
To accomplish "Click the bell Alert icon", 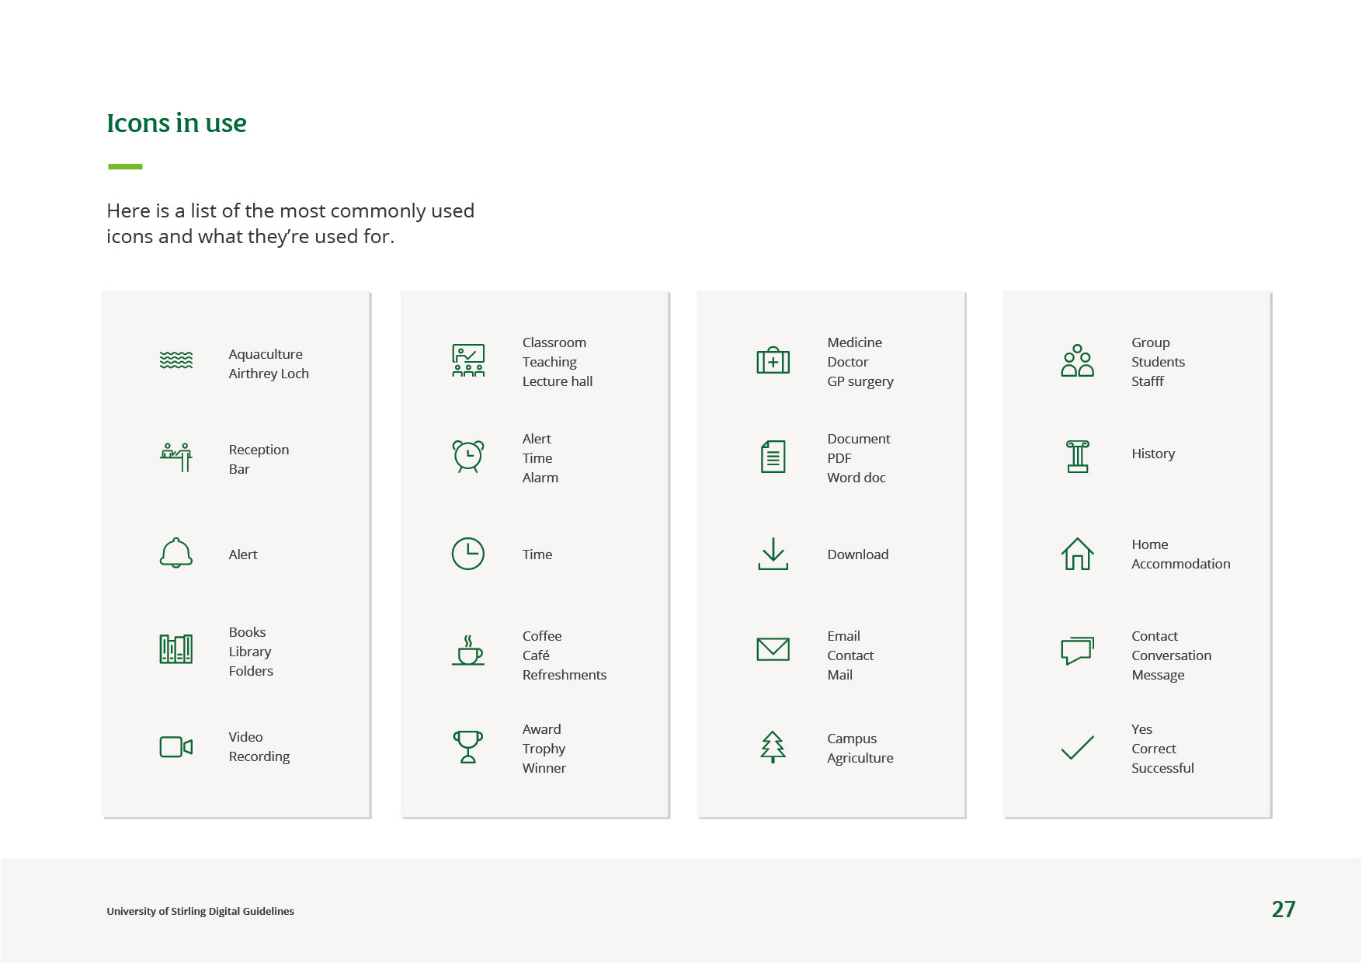I will click(176, 553).
